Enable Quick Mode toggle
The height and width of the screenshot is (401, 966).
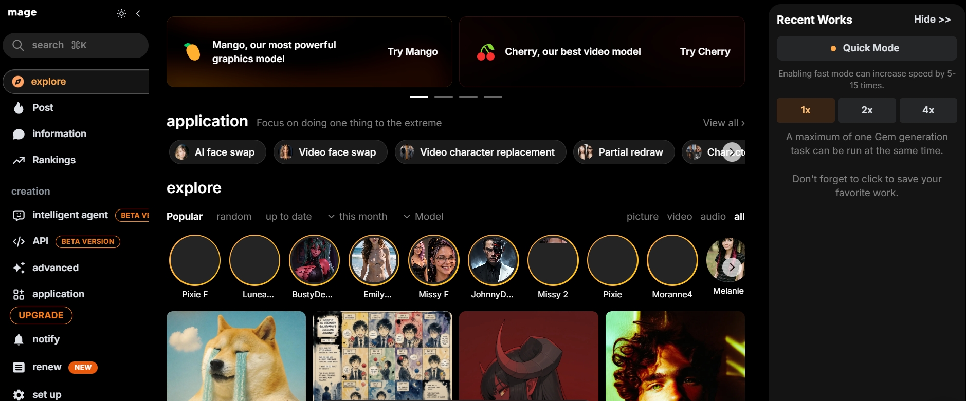867,48
